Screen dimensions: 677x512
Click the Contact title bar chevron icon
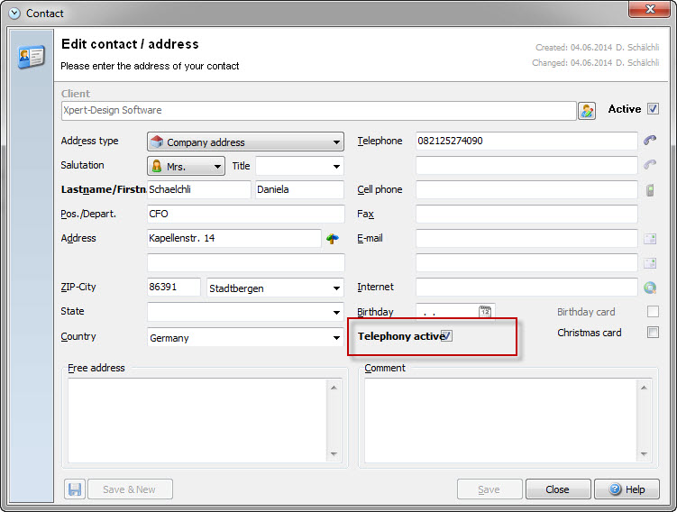(x=14, y=14)
